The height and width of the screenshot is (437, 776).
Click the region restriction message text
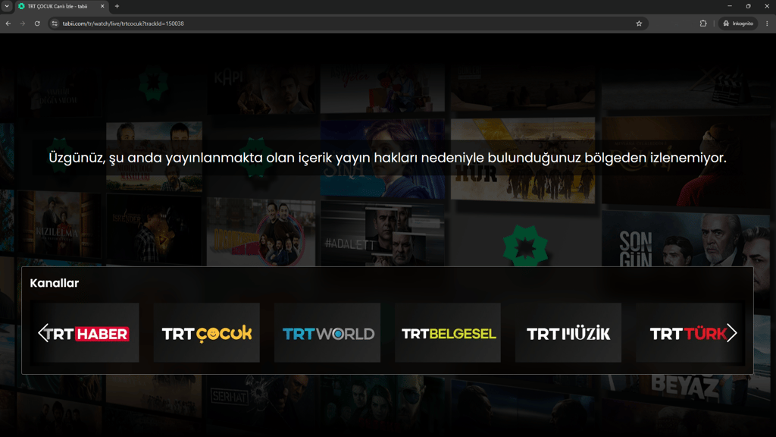387,158
